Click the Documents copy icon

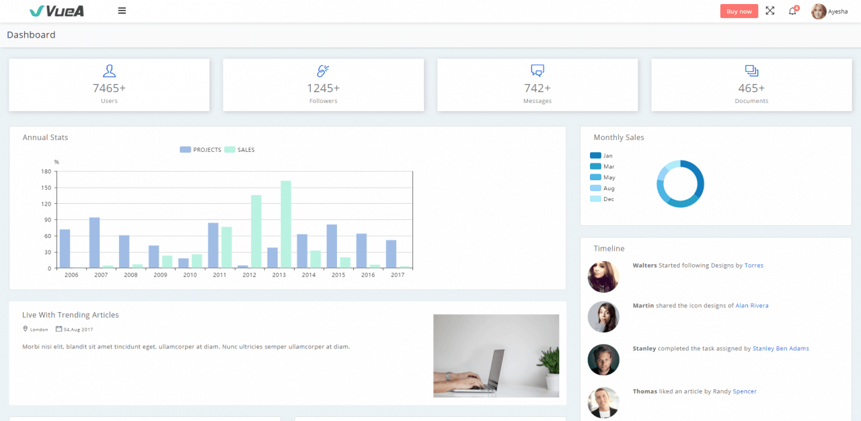pos(751,70)
